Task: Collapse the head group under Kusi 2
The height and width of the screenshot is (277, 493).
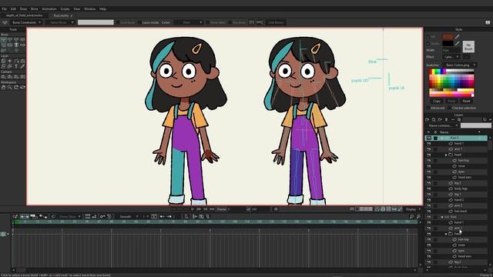Action: [x=446, y=155]
